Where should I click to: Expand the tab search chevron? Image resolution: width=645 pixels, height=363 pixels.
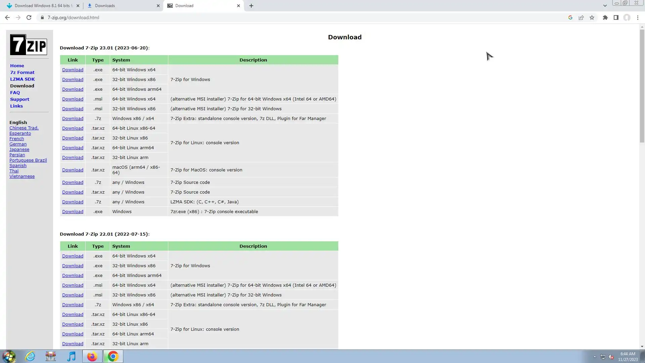coord(605,6)
